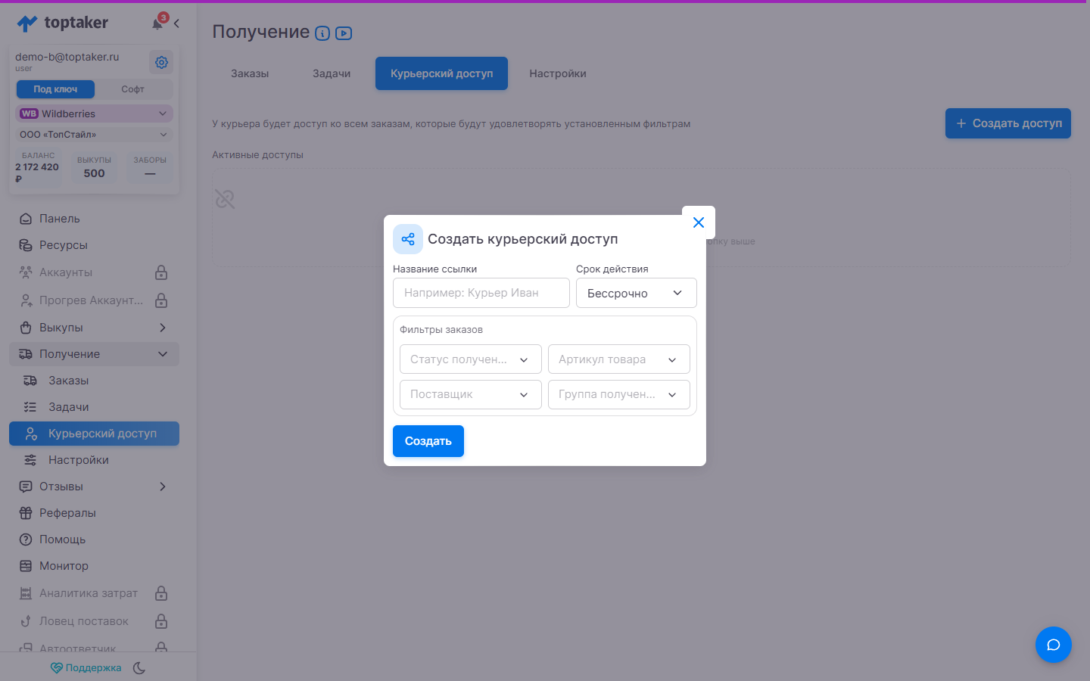Open the Wildberries marketplace dropdown
The image size is (1090, 681).
(94, 113)
